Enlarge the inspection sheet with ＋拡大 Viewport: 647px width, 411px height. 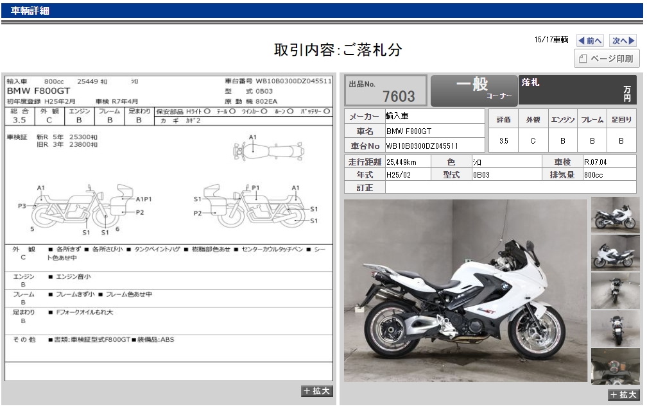tap(316, 391)
